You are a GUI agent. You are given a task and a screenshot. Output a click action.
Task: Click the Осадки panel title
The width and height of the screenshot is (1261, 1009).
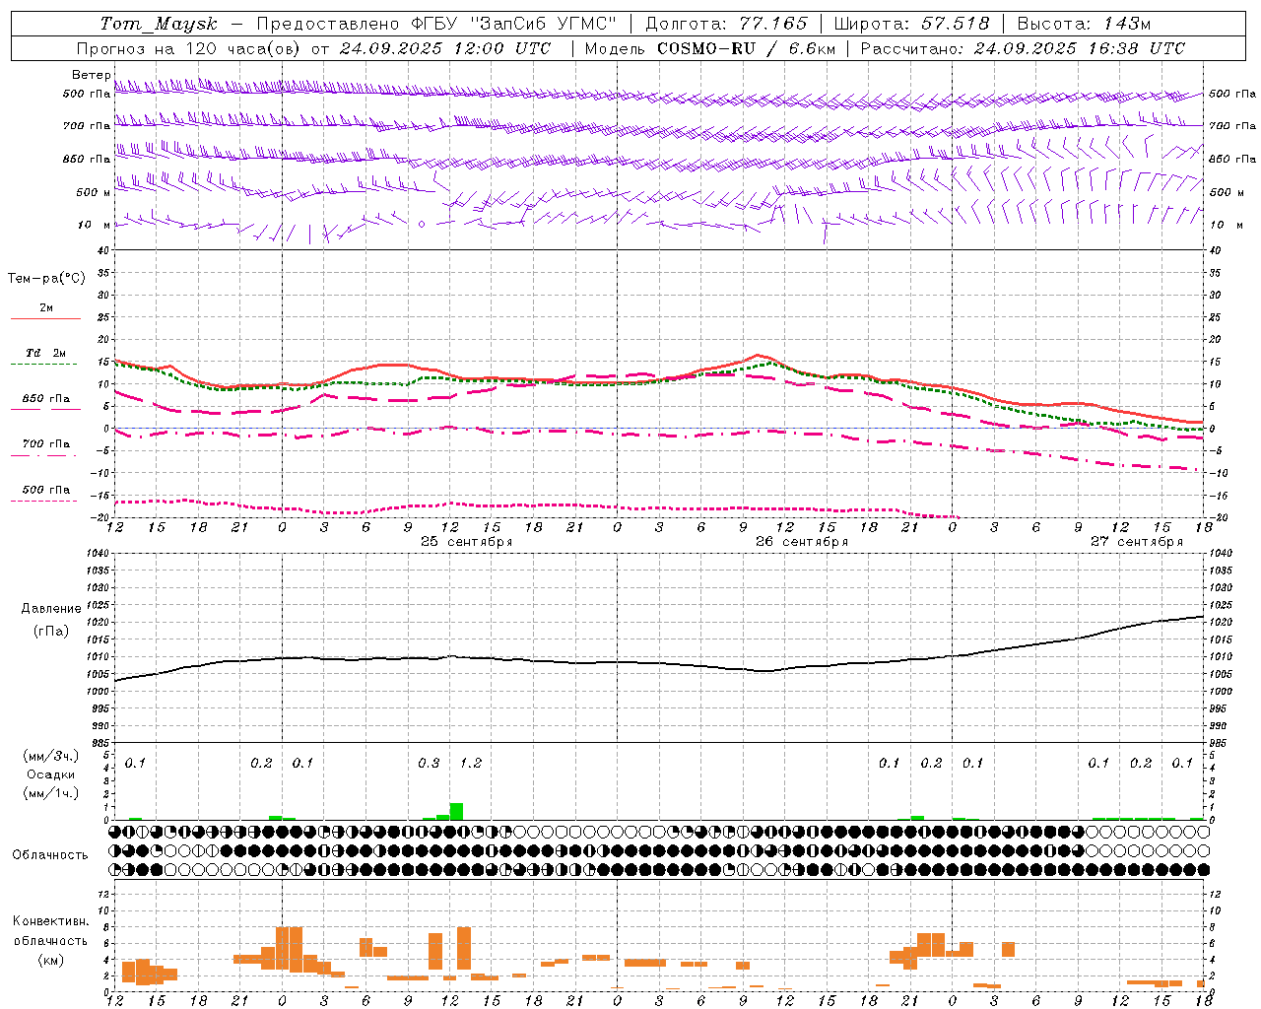coord(50,774)
